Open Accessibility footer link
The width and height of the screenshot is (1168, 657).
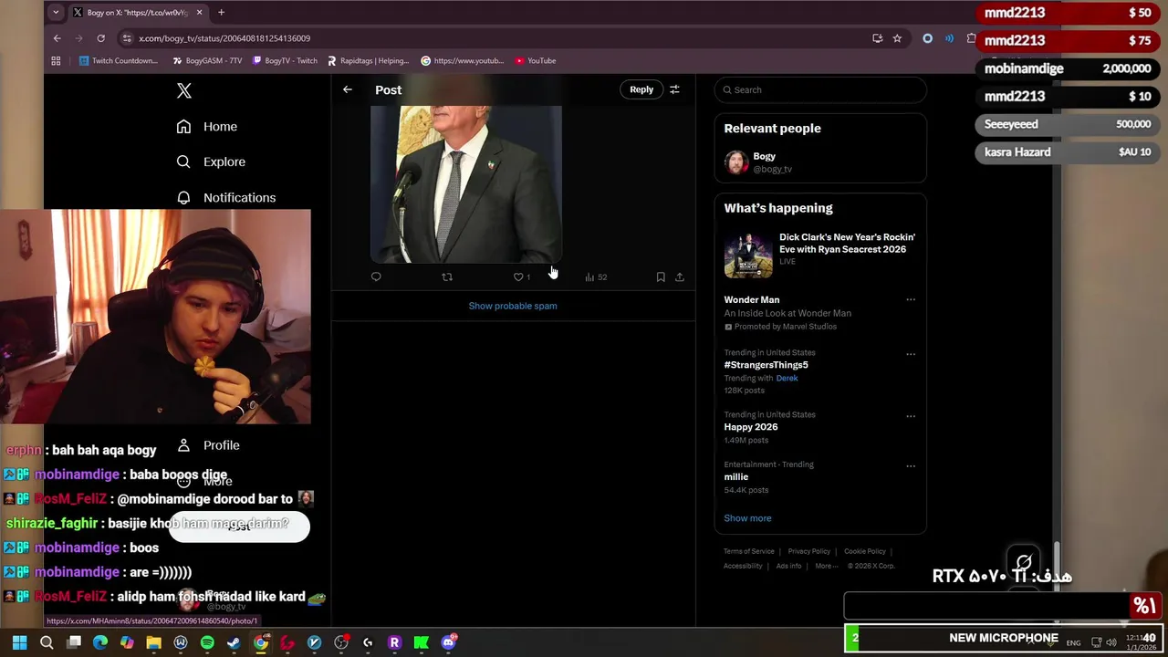point(743,566)
